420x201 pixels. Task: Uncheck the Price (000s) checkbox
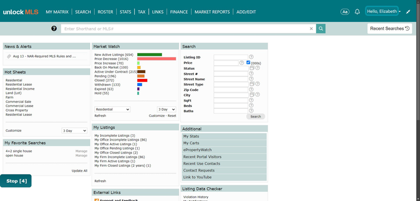(248, 62)
